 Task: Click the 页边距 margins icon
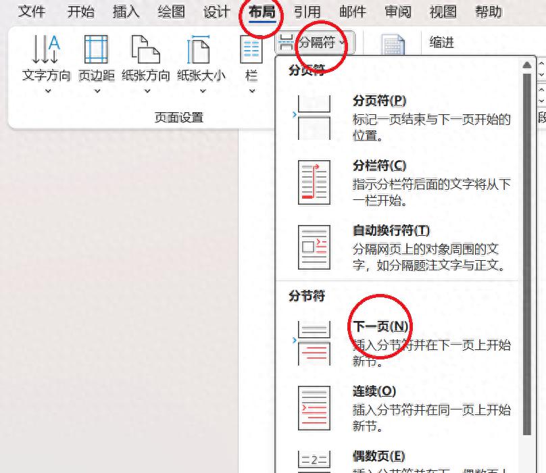pyautogui.click(x=96, y=49)
